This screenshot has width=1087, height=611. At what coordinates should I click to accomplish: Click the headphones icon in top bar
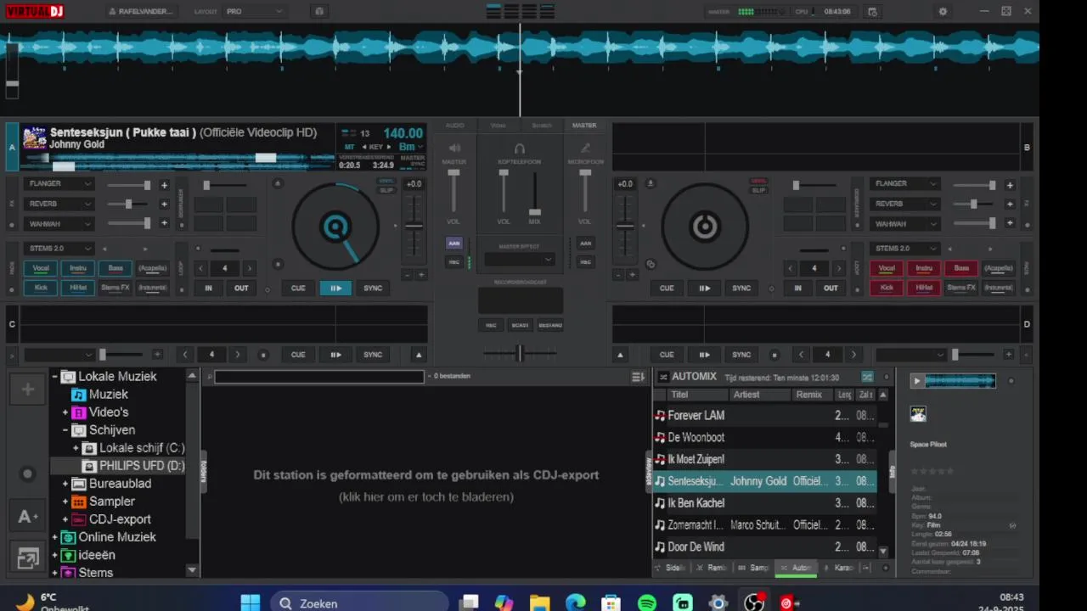(x=319, y=12)
